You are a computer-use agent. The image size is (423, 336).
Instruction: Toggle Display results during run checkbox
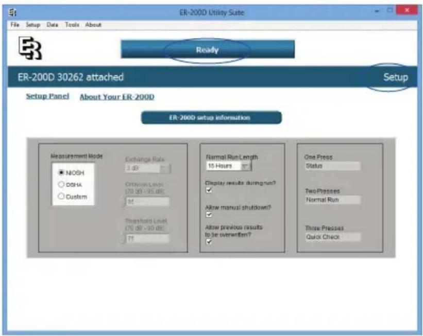pyautogui.click(x=209, y=190)
